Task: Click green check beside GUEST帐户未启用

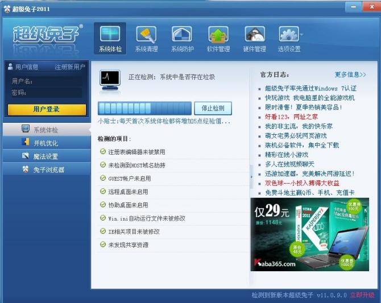Action: coord(103,178)
